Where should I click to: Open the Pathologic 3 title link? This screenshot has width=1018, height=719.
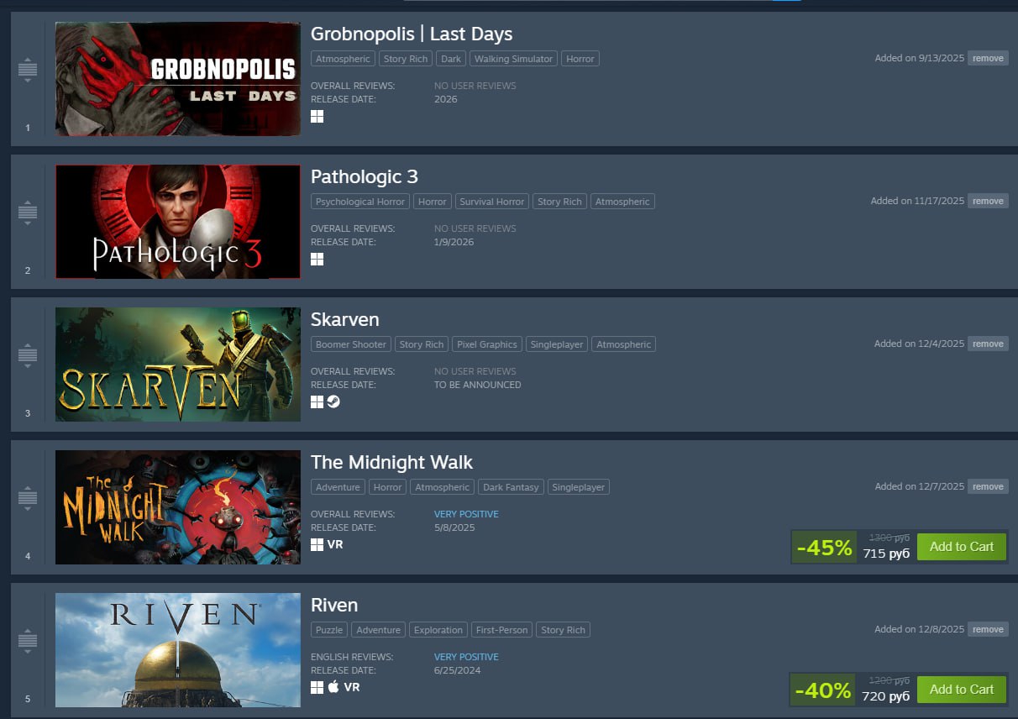365,176
